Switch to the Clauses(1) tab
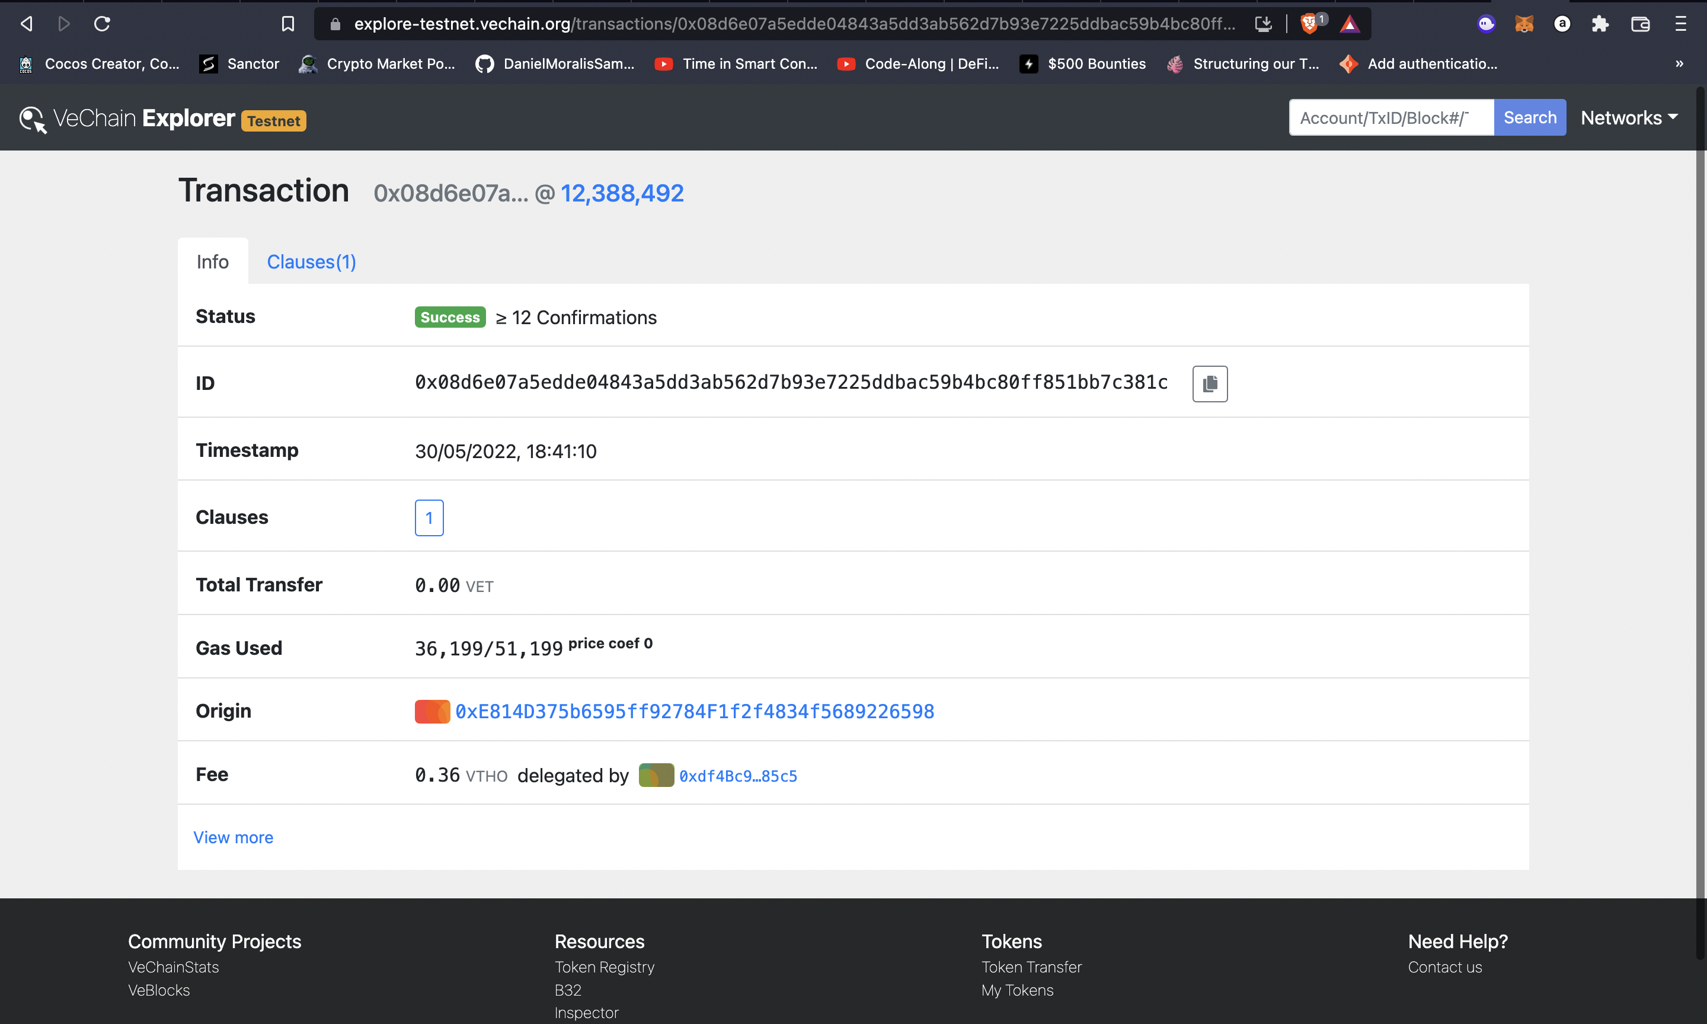Viewport: 1707px width, 1024px height. 311,262
